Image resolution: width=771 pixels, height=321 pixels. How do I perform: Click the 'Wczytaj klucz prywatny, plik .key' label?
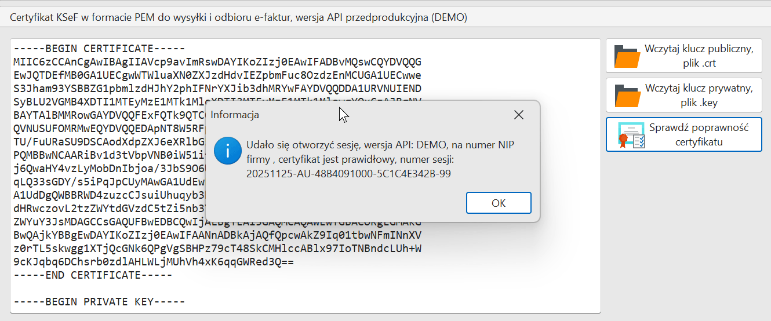(x=699, y=96)
